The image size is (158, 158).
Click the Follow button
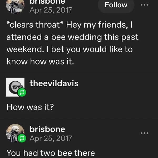pyautogui.click(x=116, y=5)
